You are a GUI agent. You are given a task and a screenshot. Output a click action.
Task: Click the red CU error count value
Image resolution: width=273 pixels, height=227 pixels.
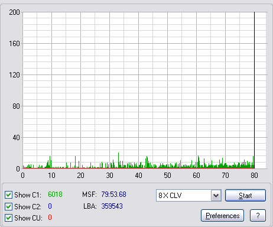50,218
